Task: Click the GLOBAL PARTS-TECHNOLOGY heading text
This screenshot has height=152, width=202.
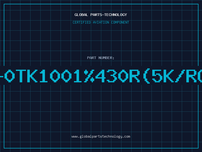Action: (x=101, y=15)
